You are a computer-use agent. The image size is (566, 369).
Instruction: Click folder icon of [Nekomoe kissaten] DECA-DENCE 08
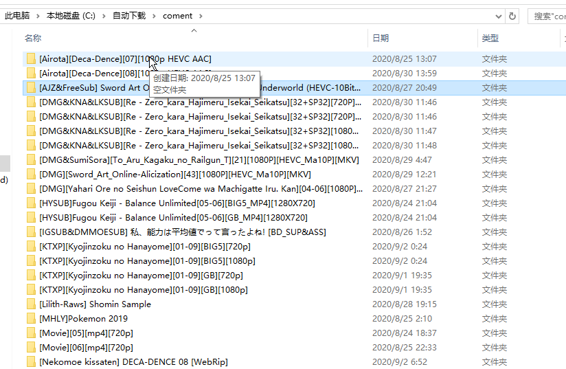click(31, 362)
